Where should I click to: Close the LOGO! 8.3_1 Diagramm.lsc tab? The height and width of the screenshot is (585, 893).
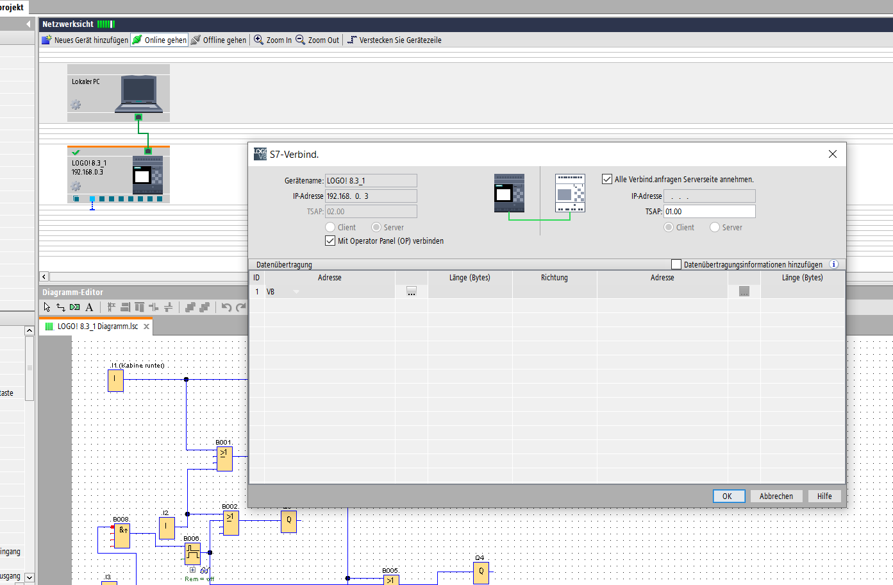click(146, 326)
